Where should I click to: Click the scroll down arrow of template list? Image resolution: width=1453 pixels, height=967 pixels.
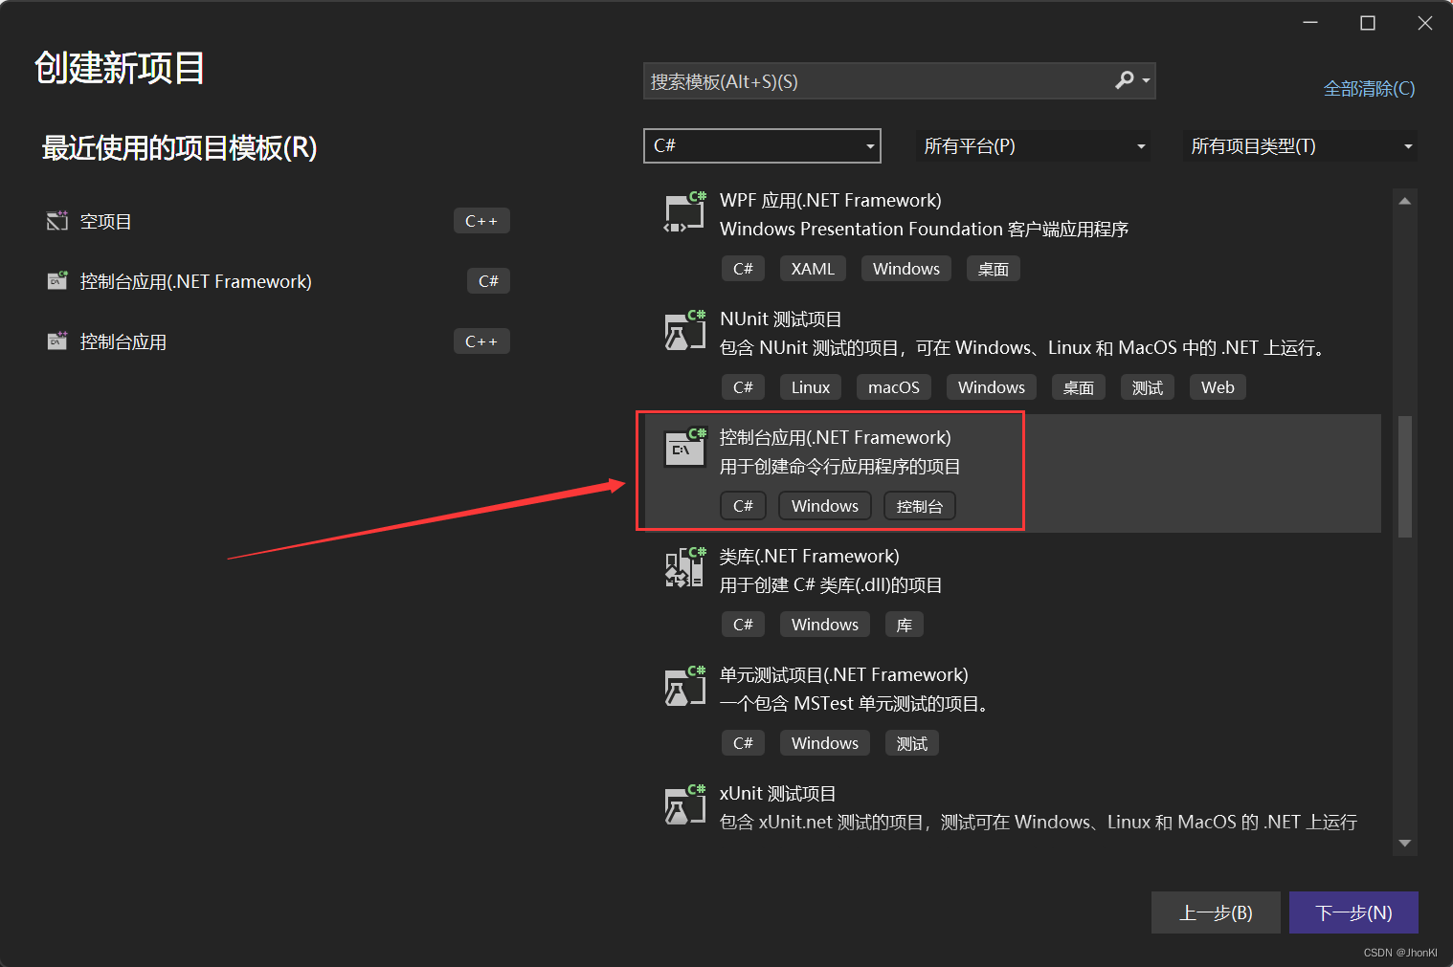coord(1405,843)
